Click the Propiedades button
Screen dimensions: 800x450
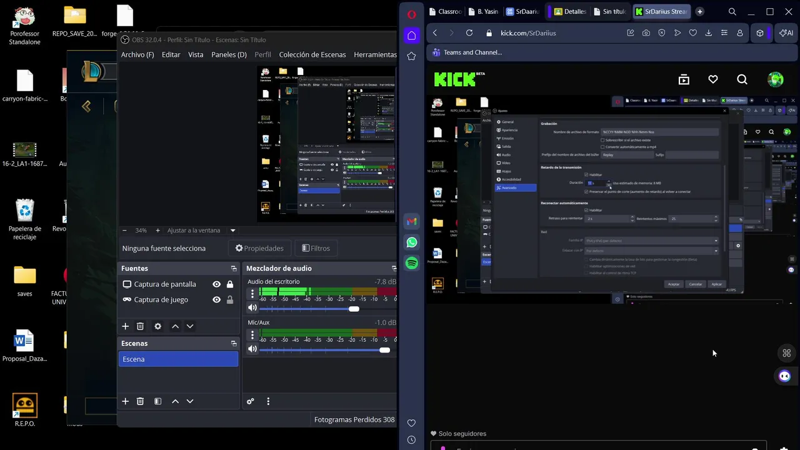tap(259, 248)
